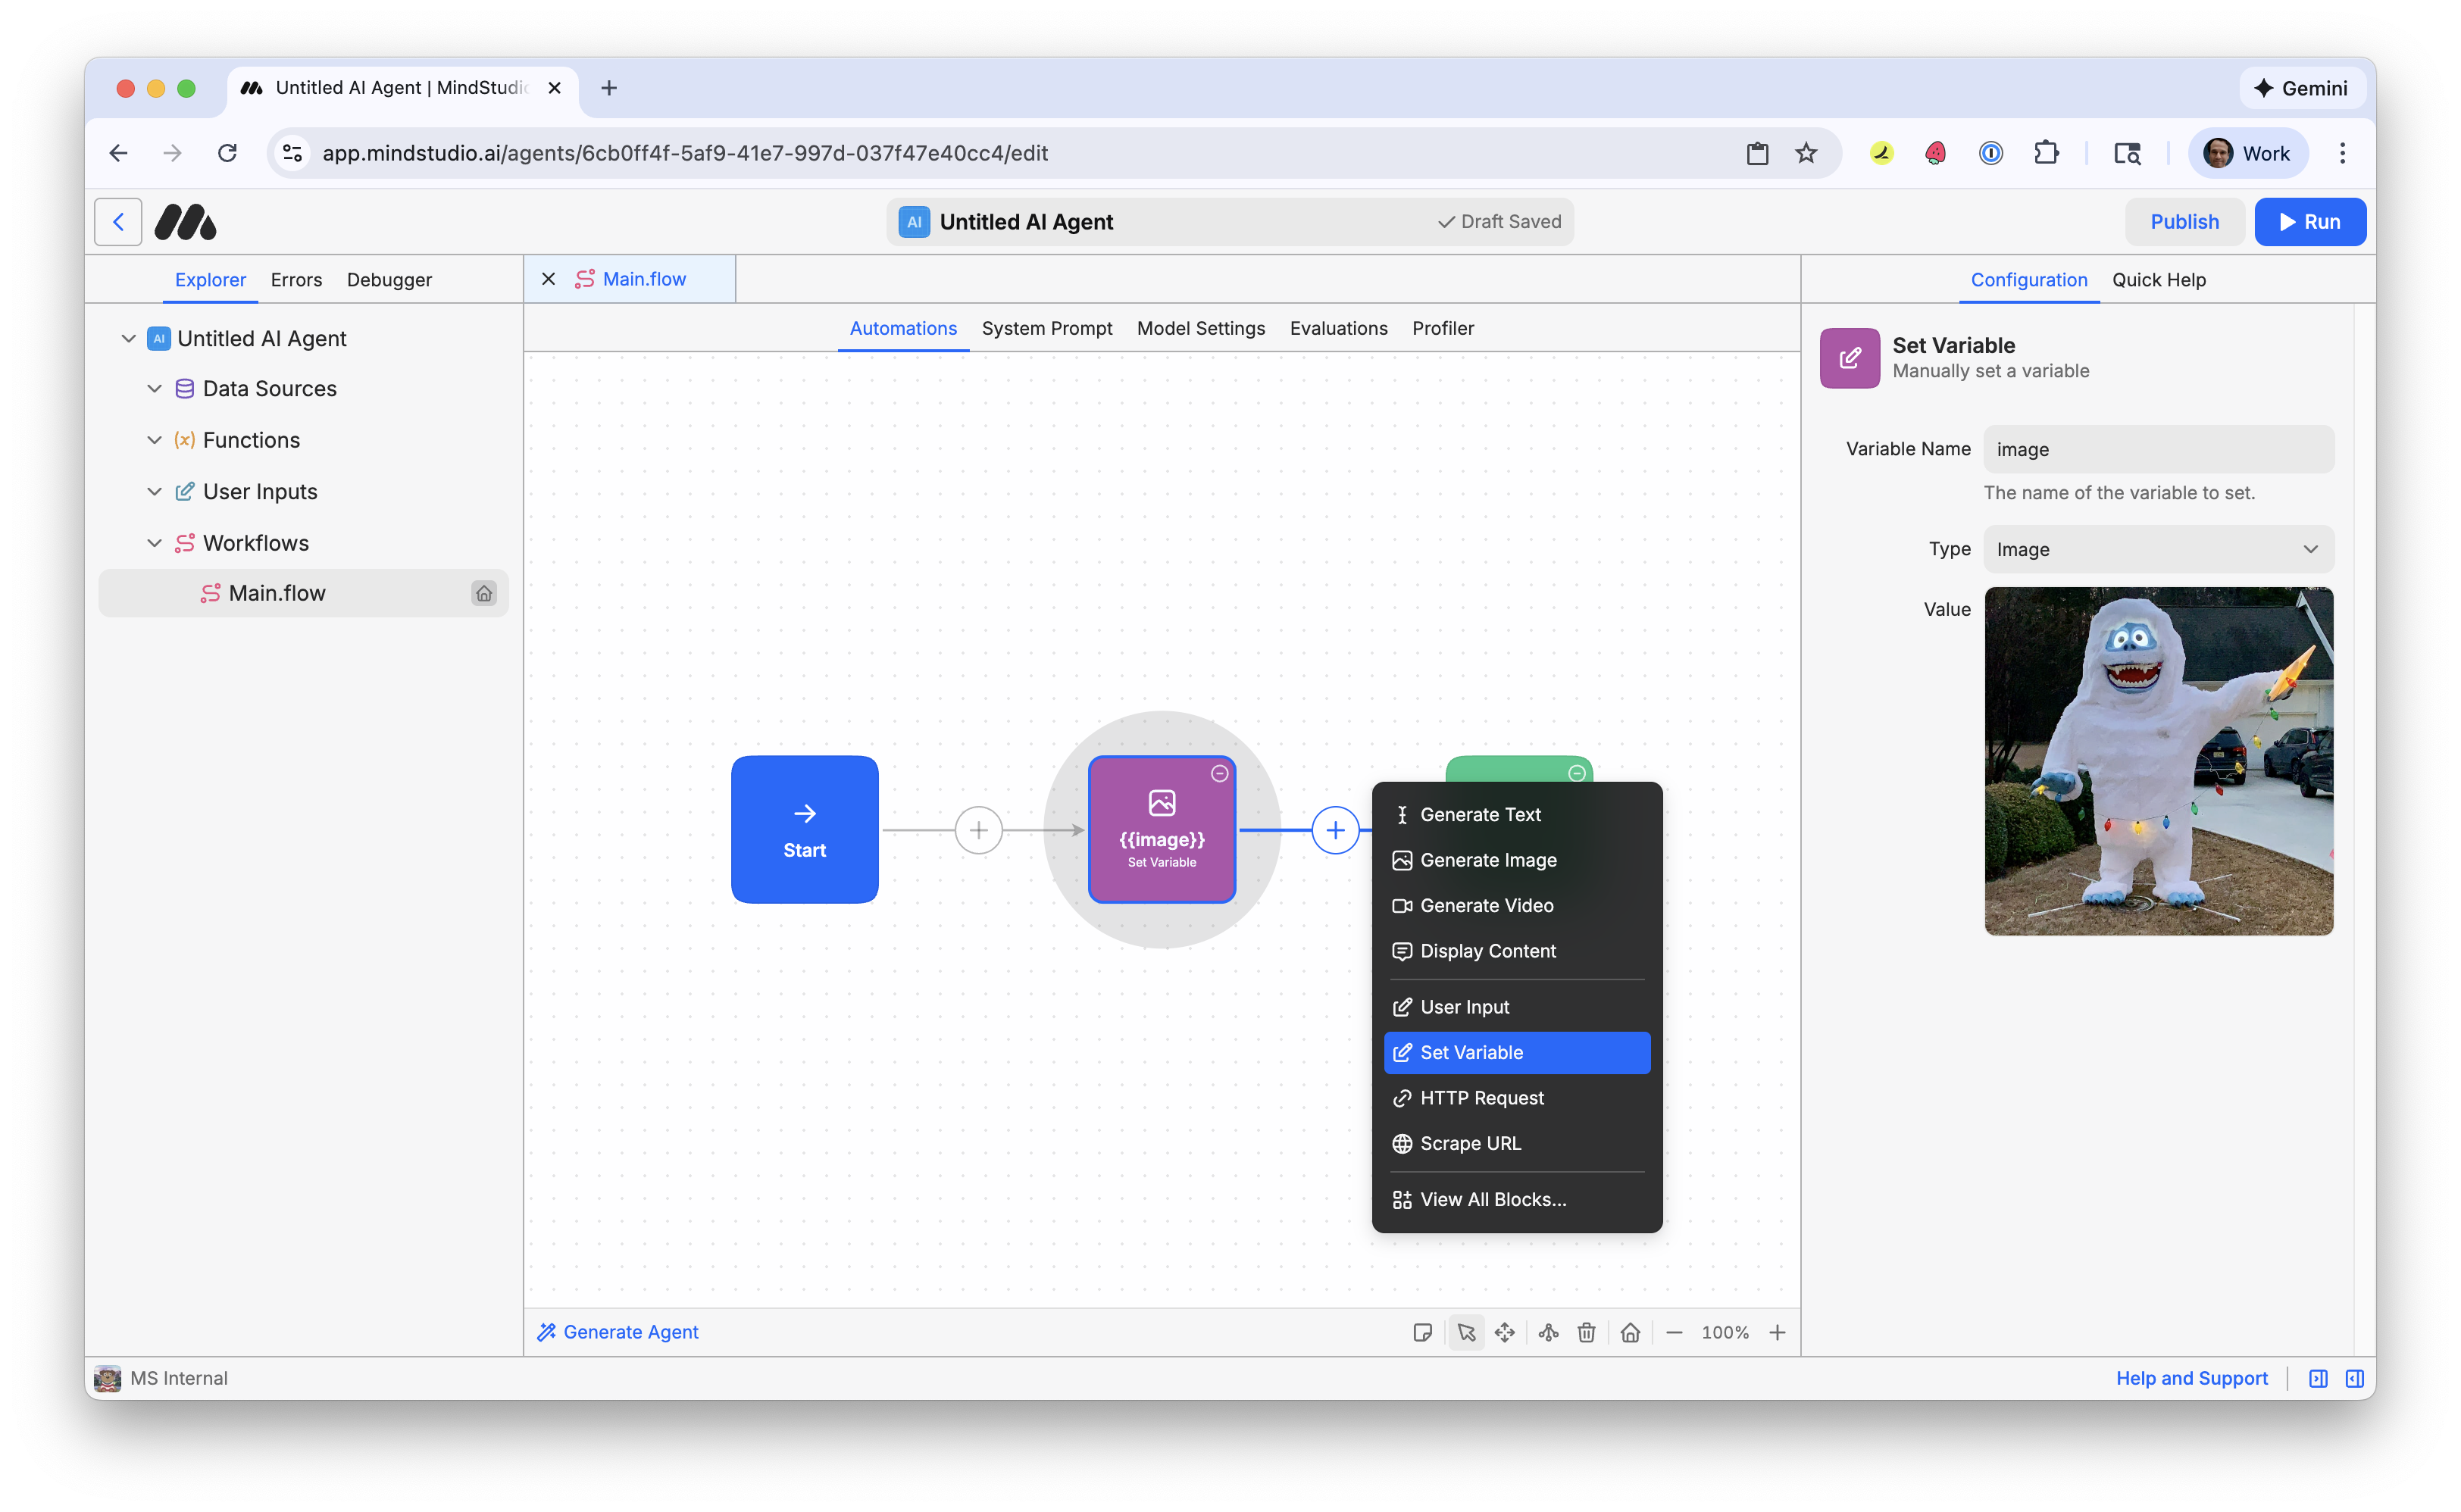Click the Publish button

pos(2184,221)
